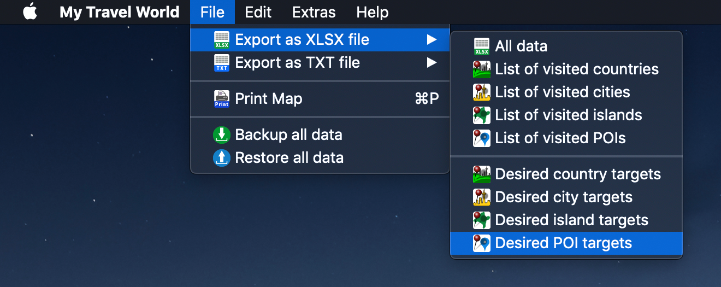Screen dimensions: 721x287
Task: Choose Print Map
Action: point(320,99)
